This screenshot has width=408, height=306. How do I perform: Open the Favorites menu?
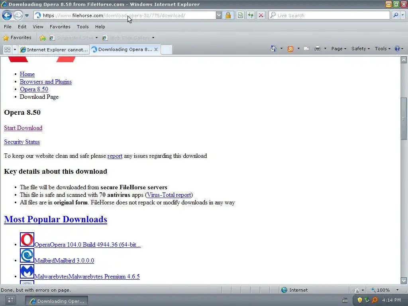(60, 27)
